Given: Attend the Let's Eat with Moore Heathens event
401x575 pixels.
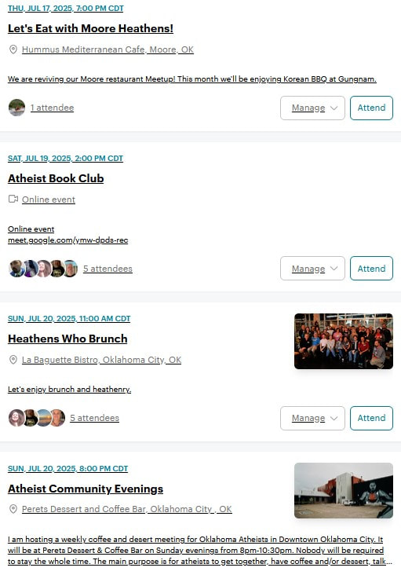Looking at the screenshot, I should pyautogui.click(x=371, y=108).
